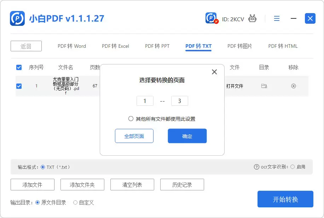Toggle the select-all checkbox in header
Viewport: 324px width, 218px height.
pyautogui.click(x=19, y=67)
